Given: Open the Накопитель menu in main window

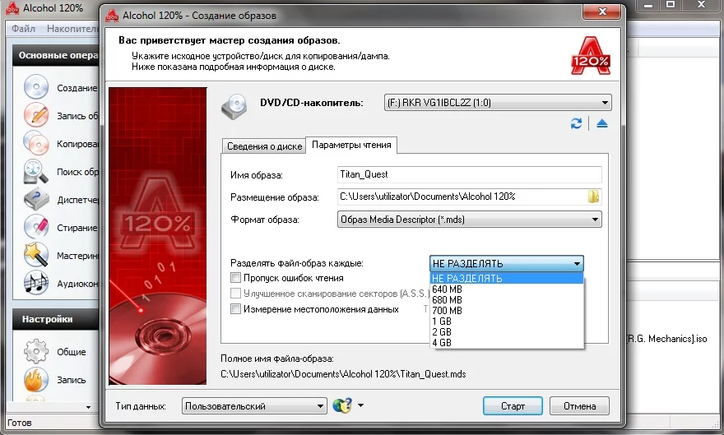Looking at the screenshot, I should pyautogui.click(x=72, y=29).
